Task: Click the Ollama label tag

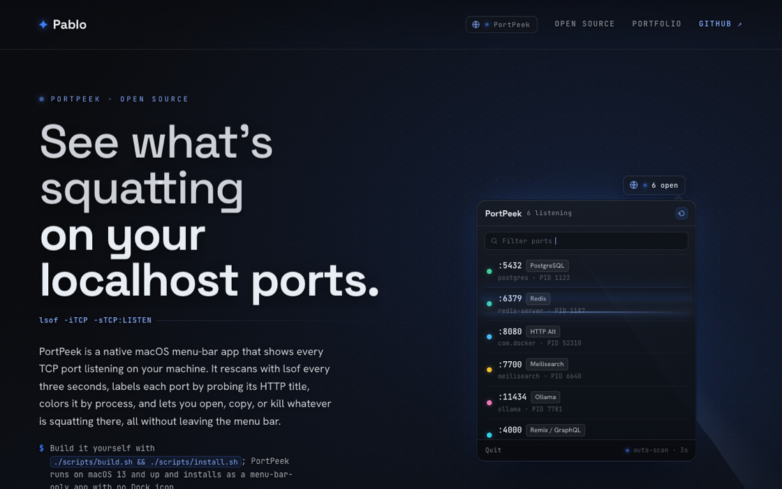Action: coord(545,397)
